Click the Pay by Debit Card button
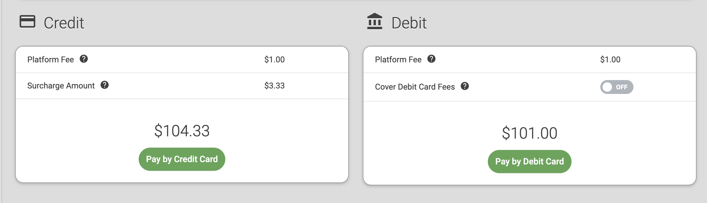 point(530,162)
